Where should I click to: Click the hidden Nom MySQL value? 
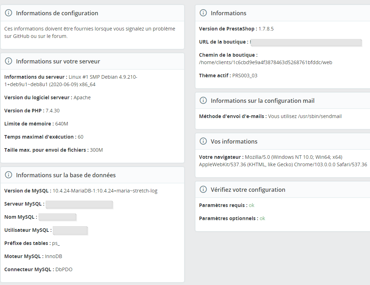(57, 217)
